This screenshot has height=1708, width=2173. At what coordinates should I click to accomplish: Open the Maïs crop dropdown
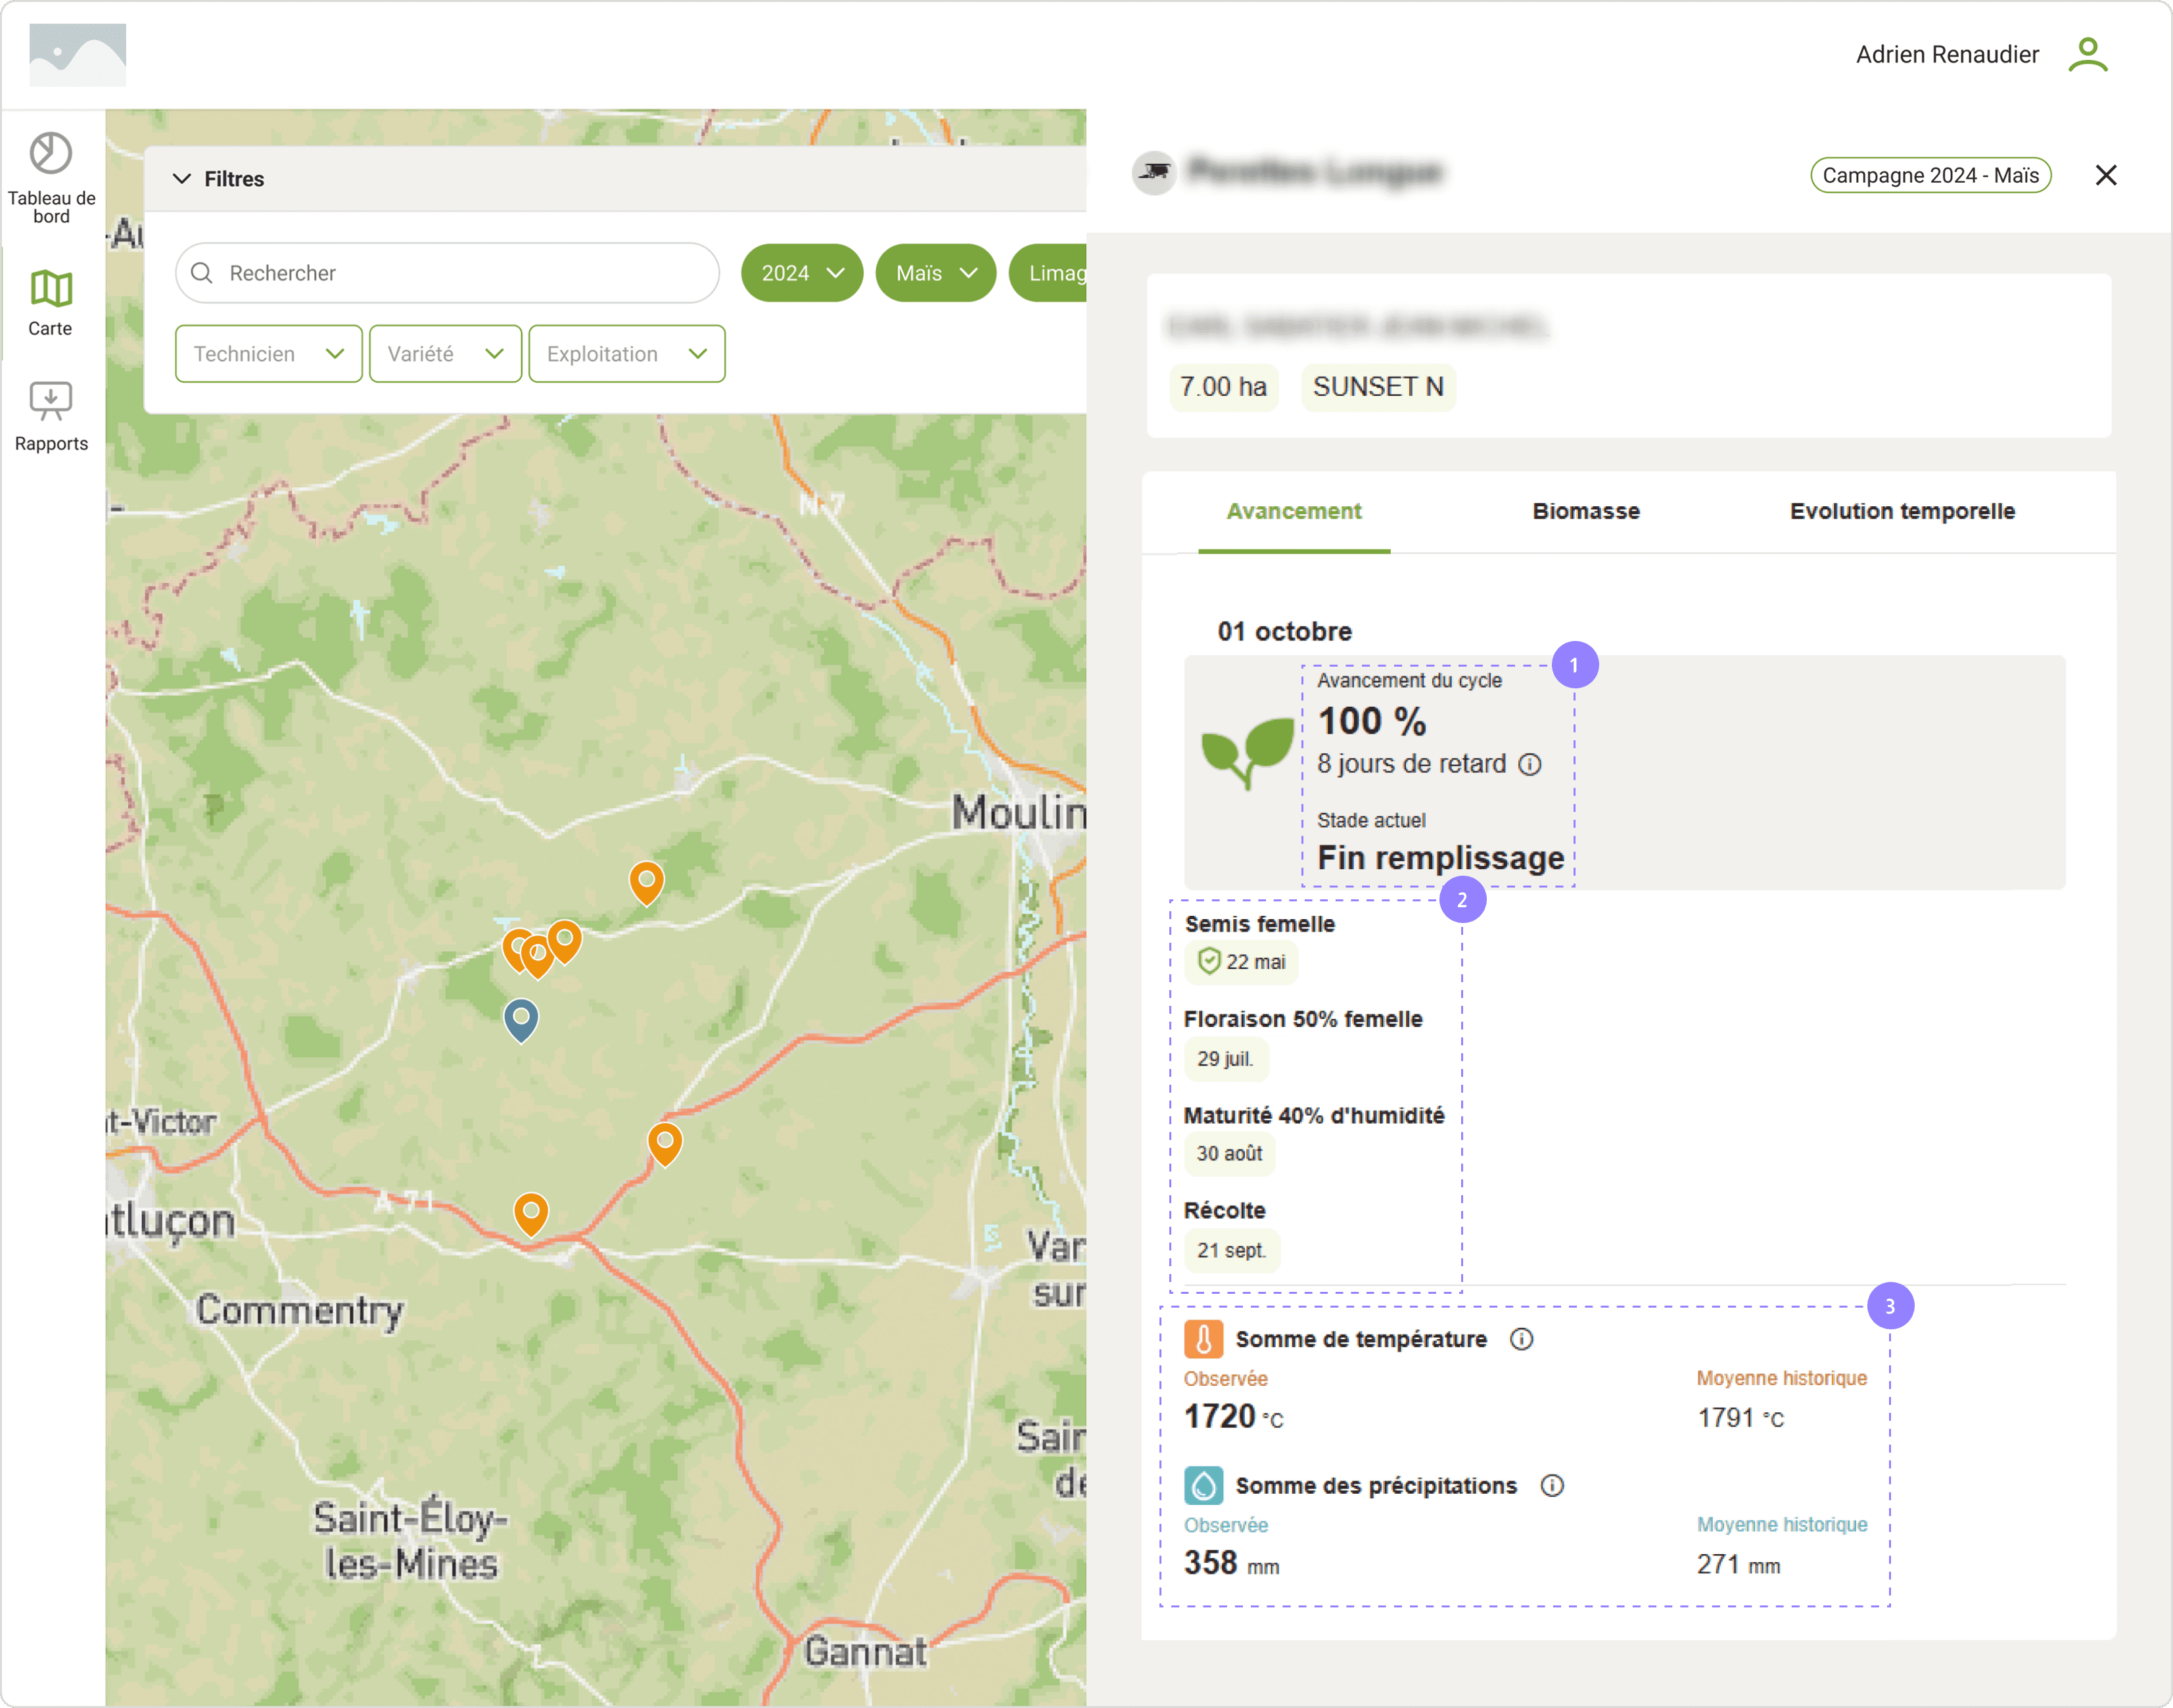pos(935,273)
